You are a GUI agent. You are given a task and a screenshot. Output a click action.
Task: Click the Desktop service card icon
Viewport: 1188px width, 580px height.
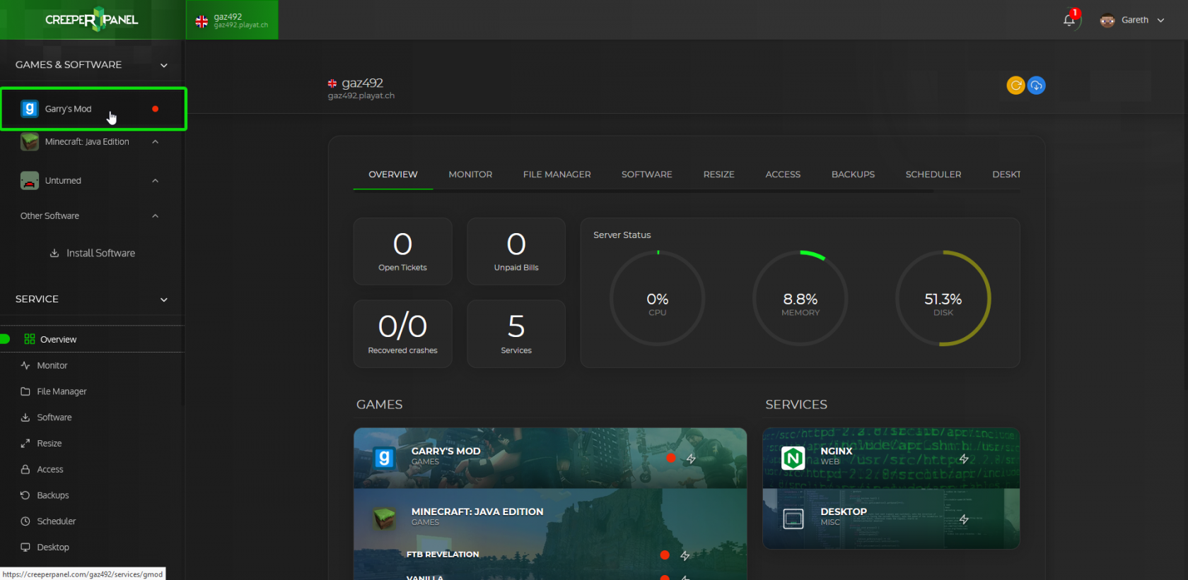click(793, 519)
